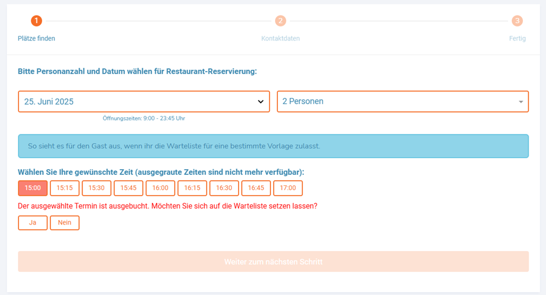Viewport: 546px width, 295px height.
Task: Choose the 15:15 time slot
Action: tap(65, 188)
